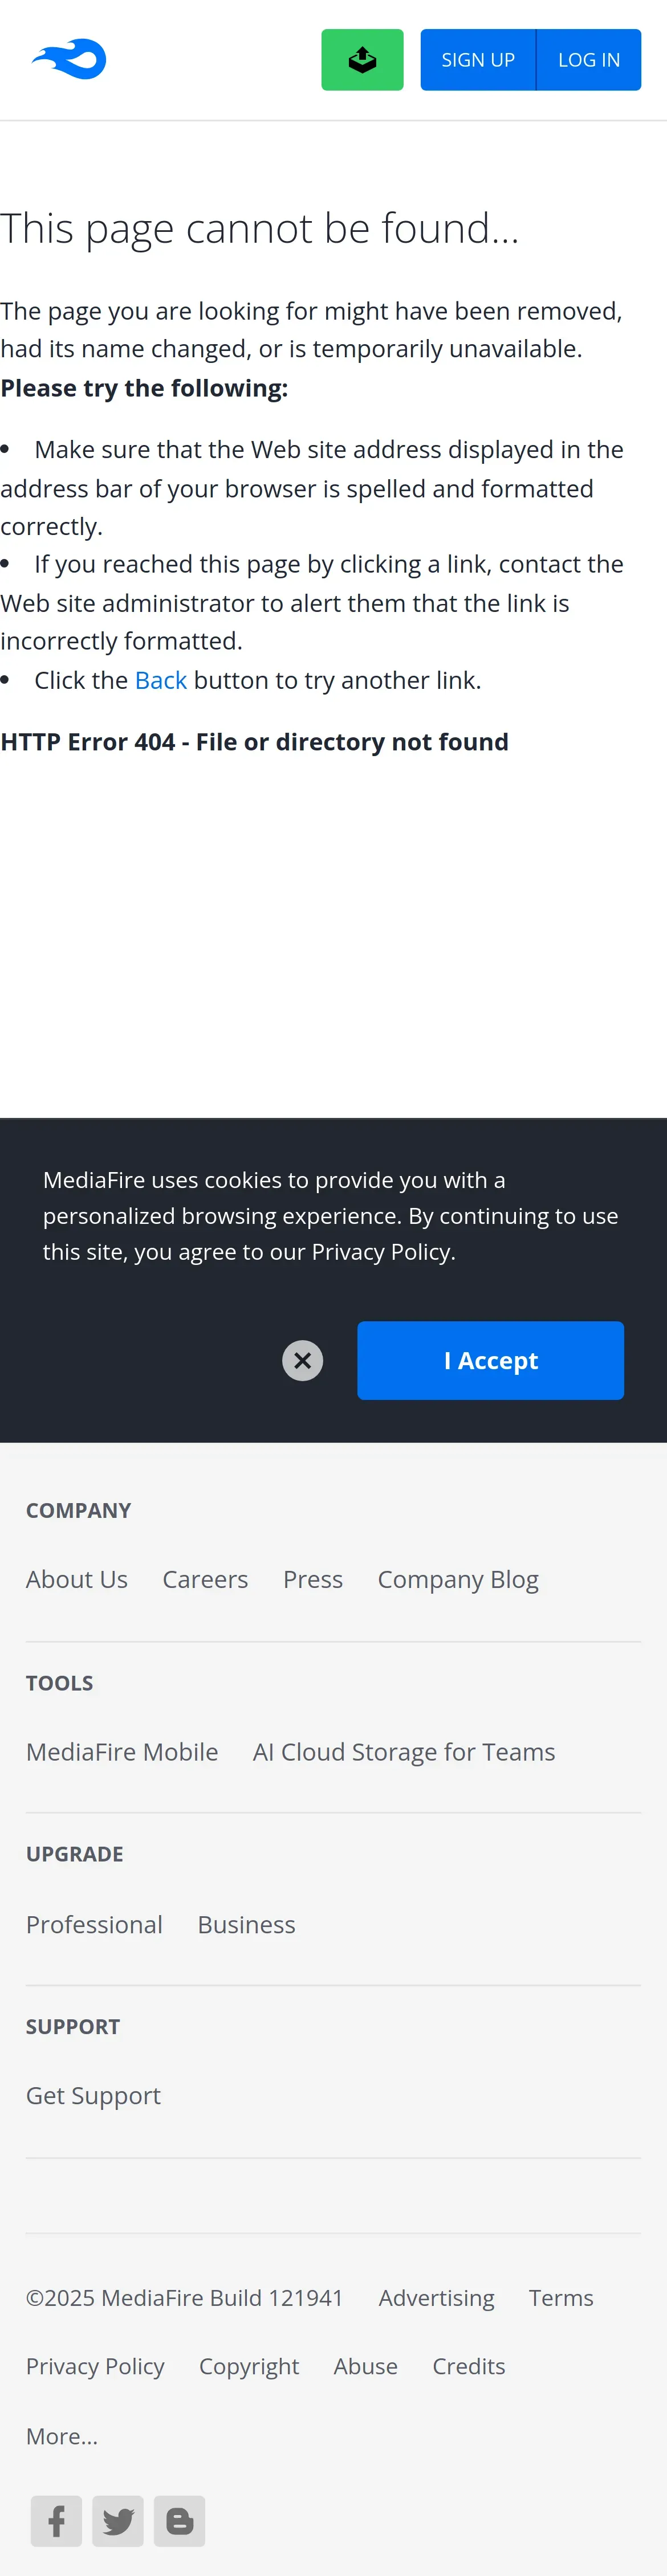Expand the More... footer links
Viewport: 667px width, 2576px height.
(x=62, y=2436)
